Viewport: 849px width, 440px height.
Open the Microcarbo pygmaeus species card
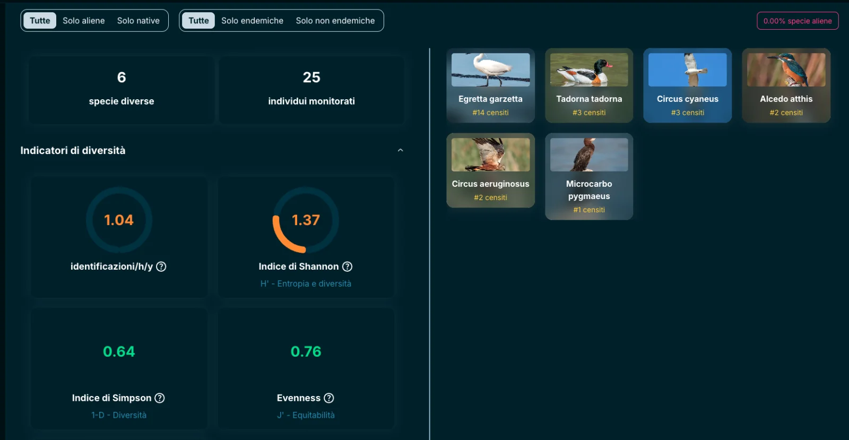589,176
